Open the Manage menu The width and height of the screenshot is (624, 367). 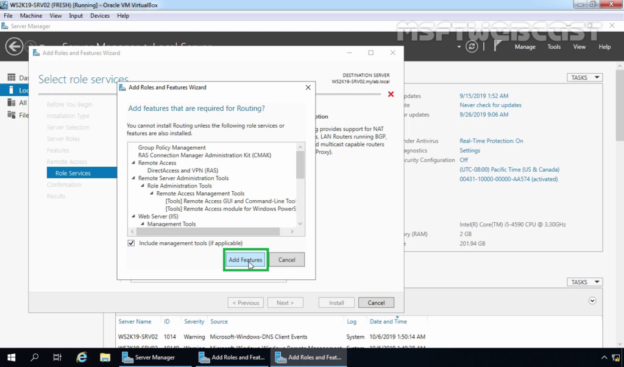pyautogui.click(x=525, y=47)
